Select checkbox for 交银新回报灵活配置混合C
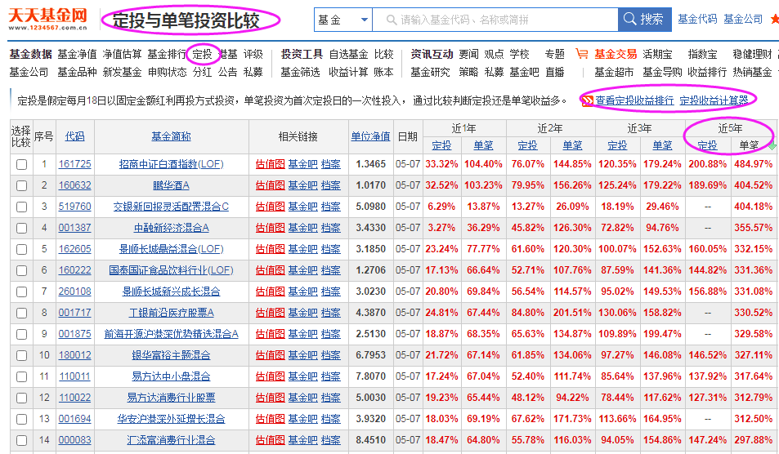The image size is (779, 454). [x=21, y=207]
